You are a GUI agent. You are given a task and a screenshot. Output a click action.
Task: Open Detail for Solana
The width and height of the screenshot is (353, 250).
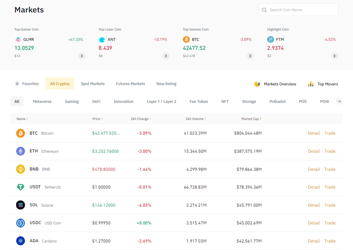314,205
